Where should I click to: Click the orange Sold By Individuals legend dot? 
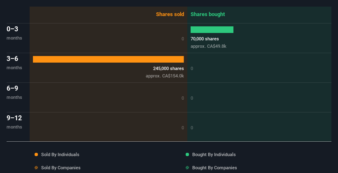pos(36,154)
